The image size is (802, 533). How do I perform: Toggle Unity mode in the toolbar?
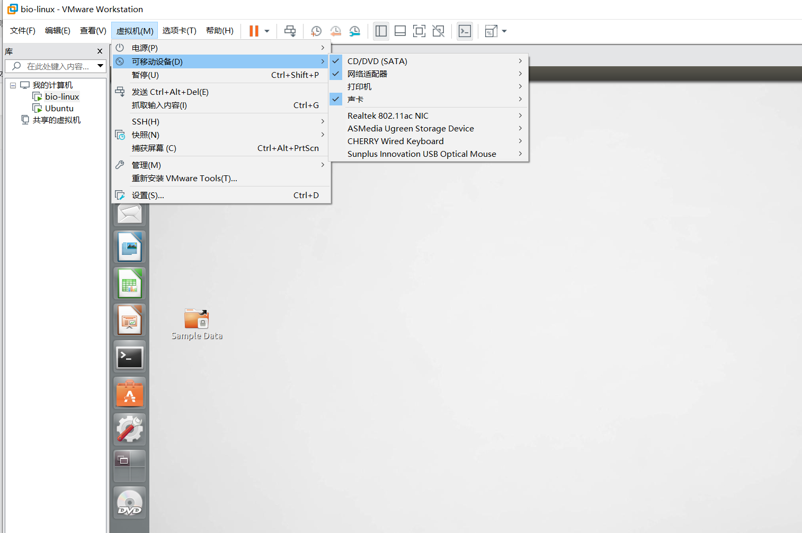tap(438, 31)
